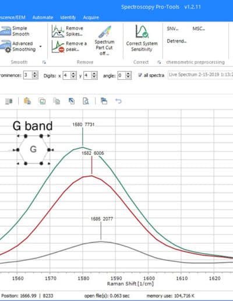
Task: Click the G band annotation text
Action: pyautogui.click(x=33, y=126)
